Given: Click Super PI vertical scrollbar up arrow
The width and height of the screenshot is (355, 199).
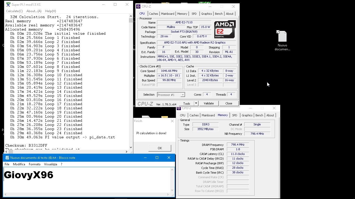Looking at the screenshot, I should point(131,16).
